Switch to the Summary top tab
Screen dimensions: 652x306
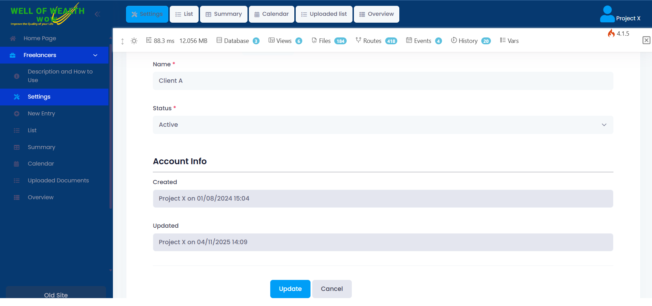pos(224,14)
